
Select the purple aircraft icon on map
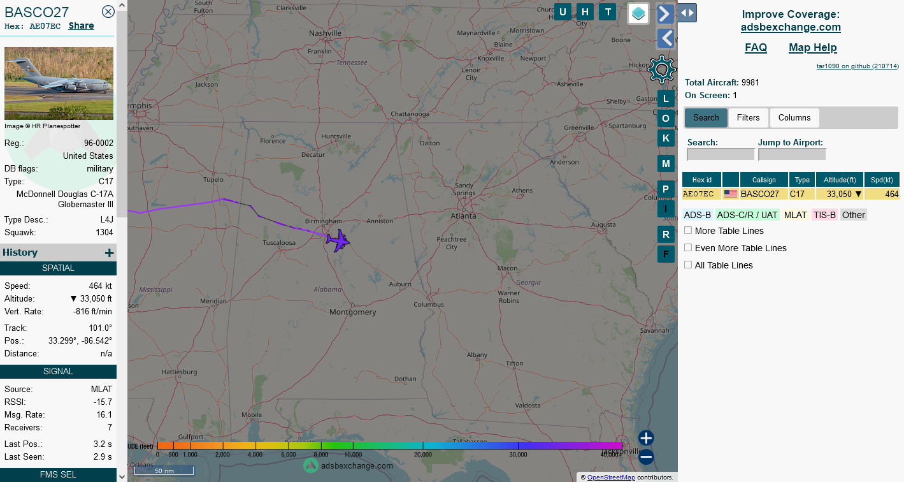338,241
